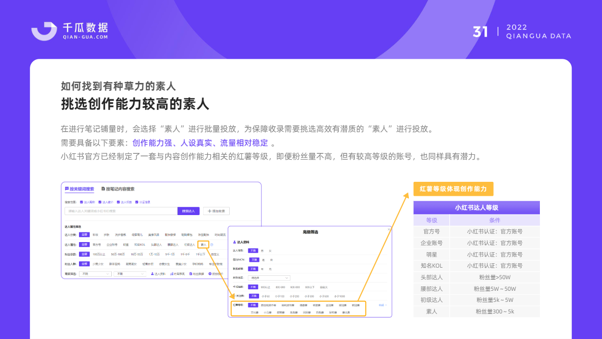Click the 搜索达人 button

(x=189, y=211)
